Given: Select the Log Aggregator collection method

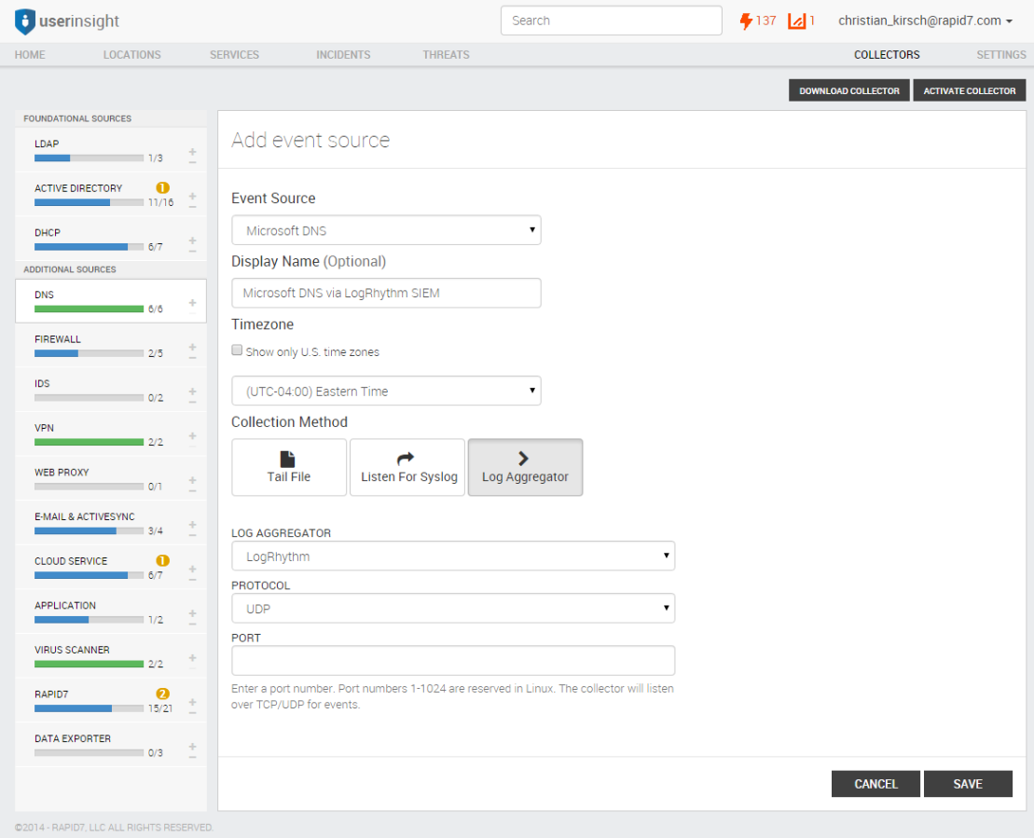Looking at the screenshot, I should pos(525,467).
